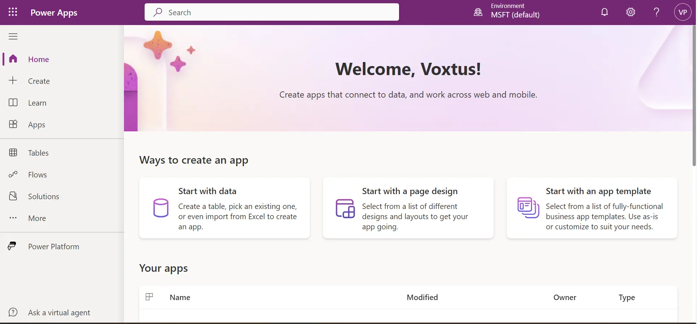Open the Help question mark icon
The width and height of the screenshot is (697, 324).
656,12
